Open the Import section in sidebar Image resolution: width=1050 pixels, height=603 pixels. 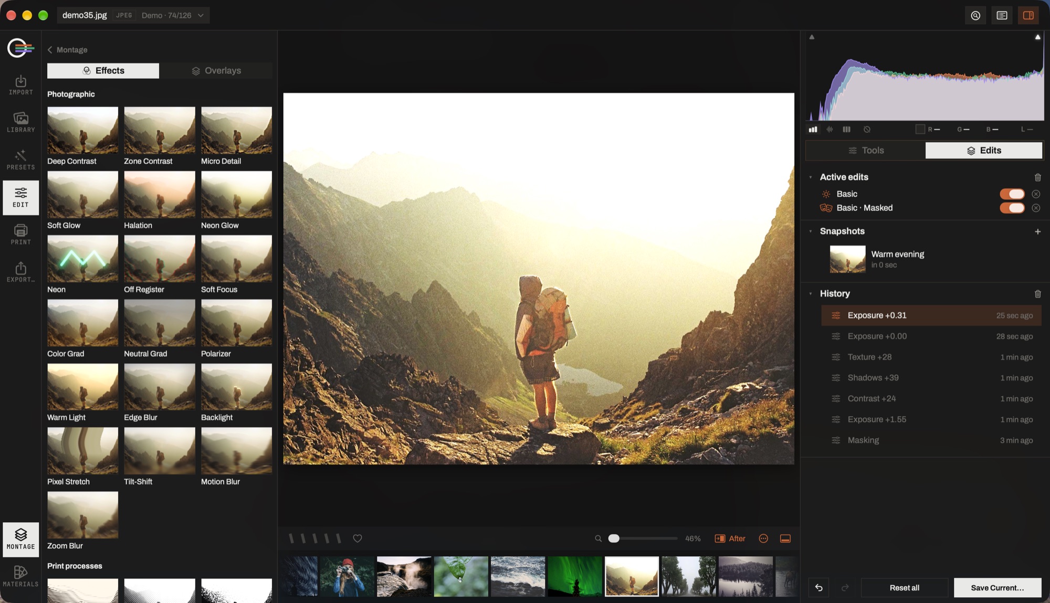point(20,85)
